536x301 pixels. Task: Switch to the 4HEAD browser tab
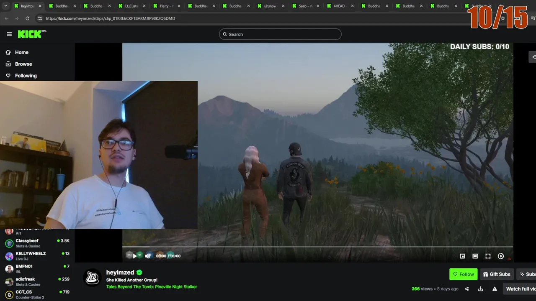339,6
